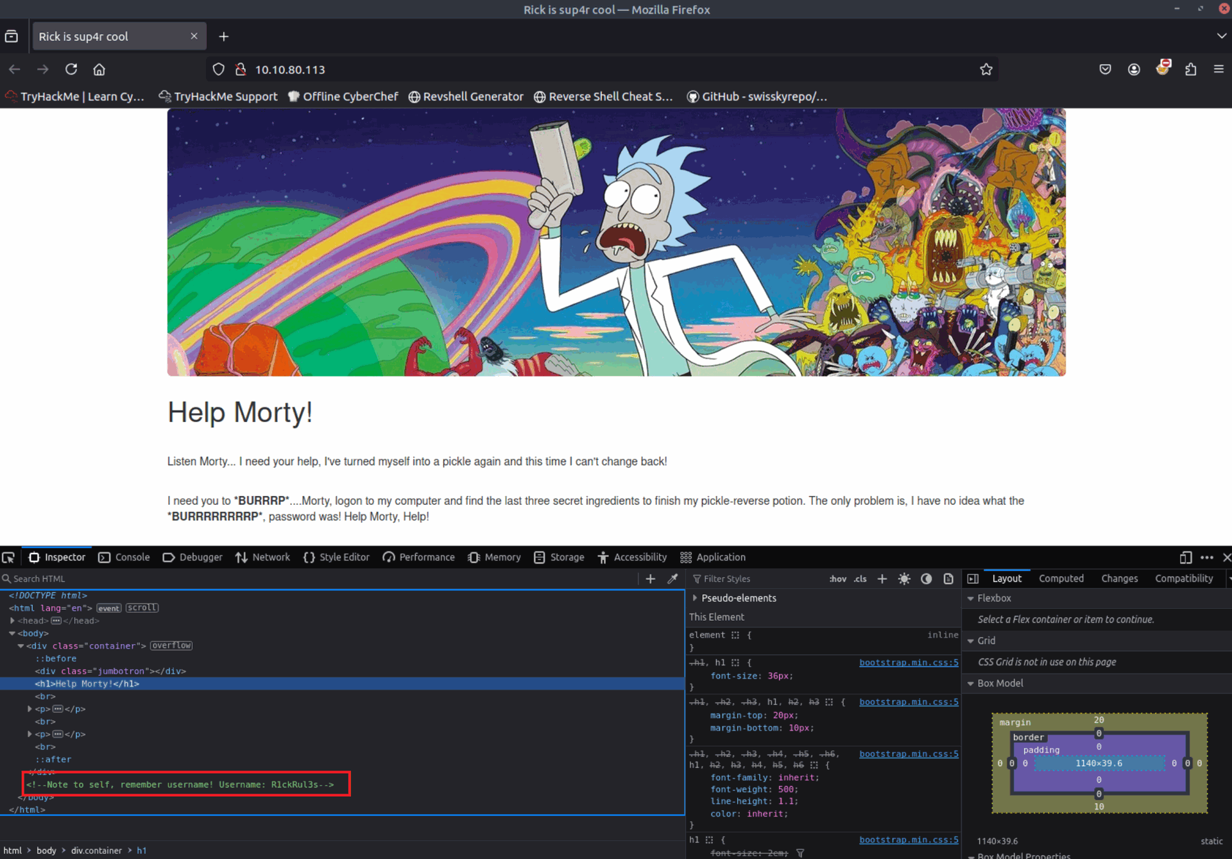Switch to the Style Editor tab
Image resolution: width=1232 pixels, height=859 pixels.
click(336, 557)
